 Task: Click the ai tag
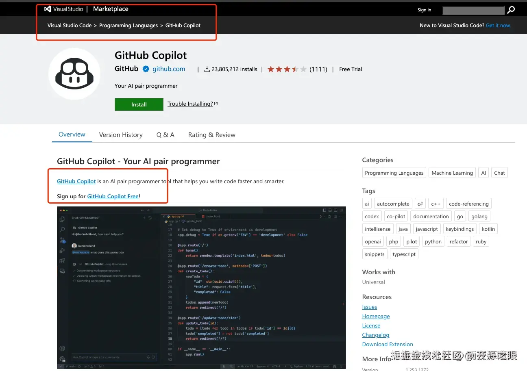tap(367, 204)
